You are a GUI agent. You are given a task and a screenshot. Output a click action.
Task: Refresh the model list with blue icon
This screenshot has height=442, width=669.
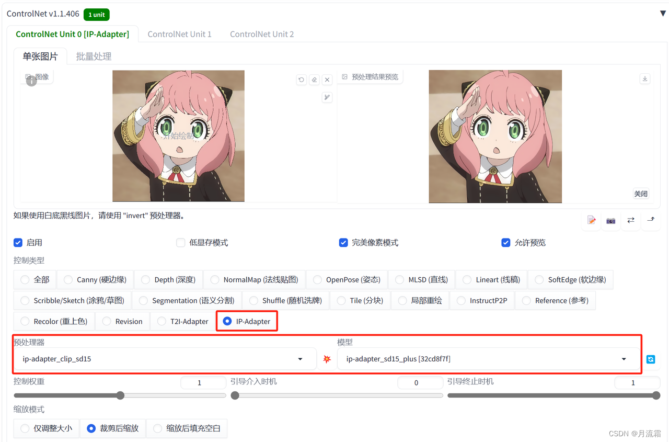point(651,359)
